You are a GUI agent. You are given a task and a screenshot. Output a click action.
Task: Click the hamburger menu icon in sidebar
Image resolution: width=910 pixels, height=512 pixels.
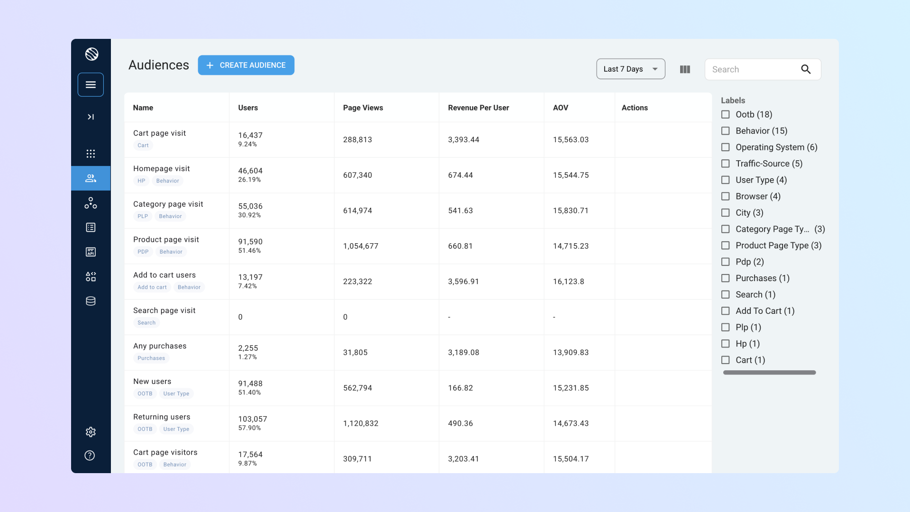tap(91, 85)
